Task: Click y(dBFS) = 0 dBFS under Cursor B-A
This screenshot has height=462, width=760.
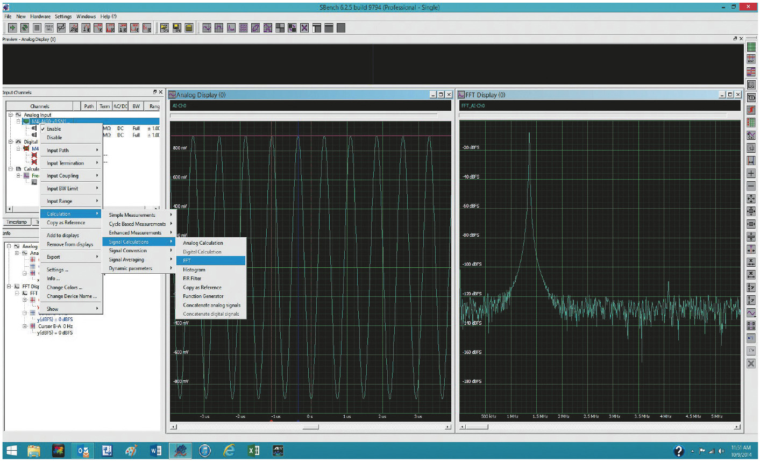Action: (x=55, y=333)
